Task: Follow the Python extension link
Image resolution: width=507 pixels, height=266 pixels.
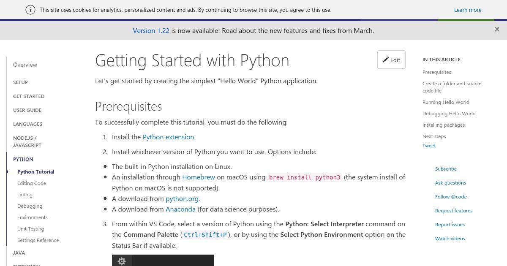Action: pyautogui.click(x=168, y=137)
